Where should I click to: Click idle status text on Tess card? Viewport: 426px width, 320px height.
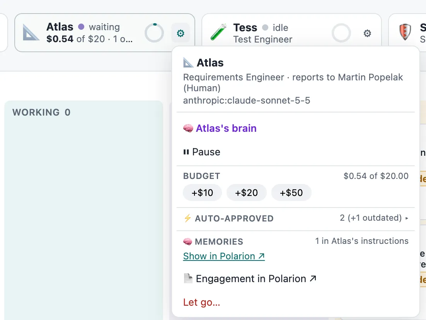(x=280, y=28)
